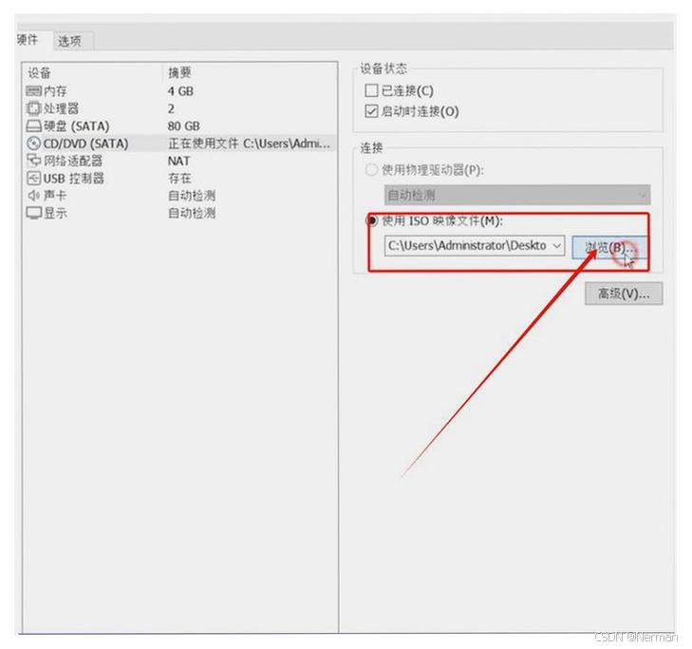The width and height of the screenshot is (692, 649).
Task: Select the 网络适配器 device row
Action: [x=180, y=161]
